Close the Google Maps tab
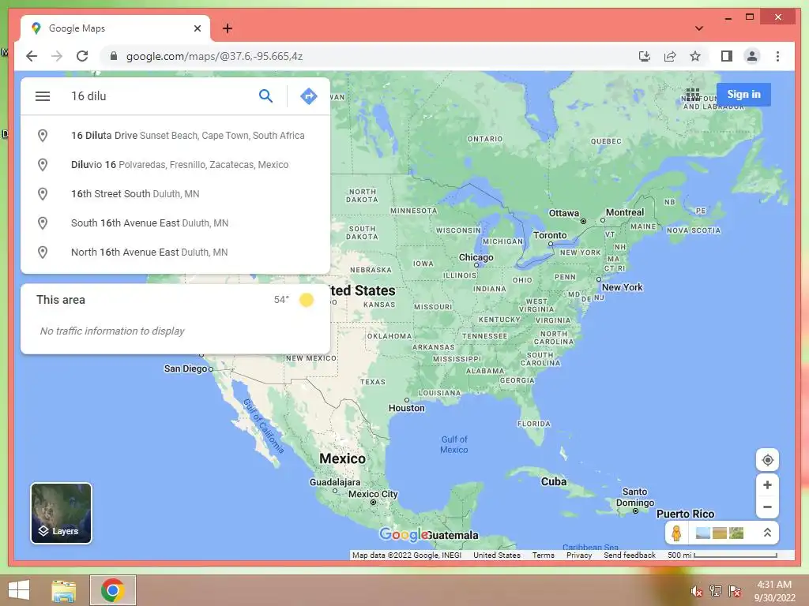This screenshot has width=809, height=606. (198, 28)
